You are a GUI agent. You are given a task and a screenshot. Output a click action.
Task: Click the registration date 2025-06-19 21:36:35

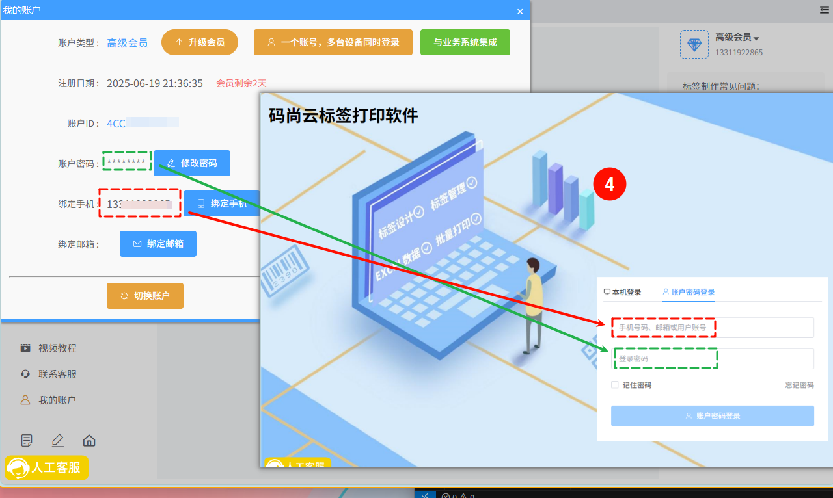155,83
